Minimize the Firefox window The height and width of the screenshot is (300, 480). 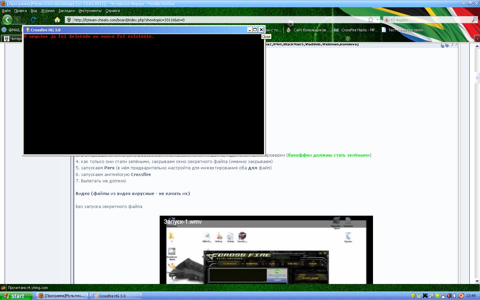coord(464,3)
